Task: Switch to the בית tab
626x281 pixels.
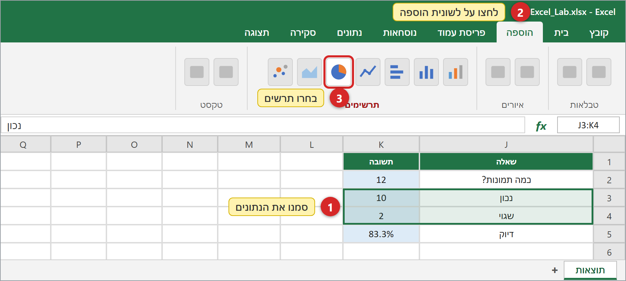Action: tap(561, 33)
